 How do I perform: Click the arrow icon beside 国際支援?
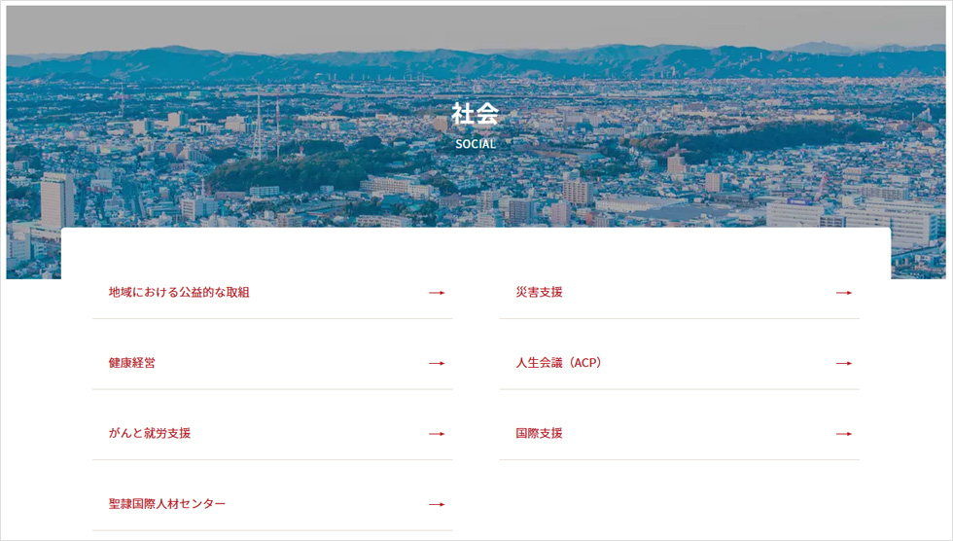tap(843, 434)
